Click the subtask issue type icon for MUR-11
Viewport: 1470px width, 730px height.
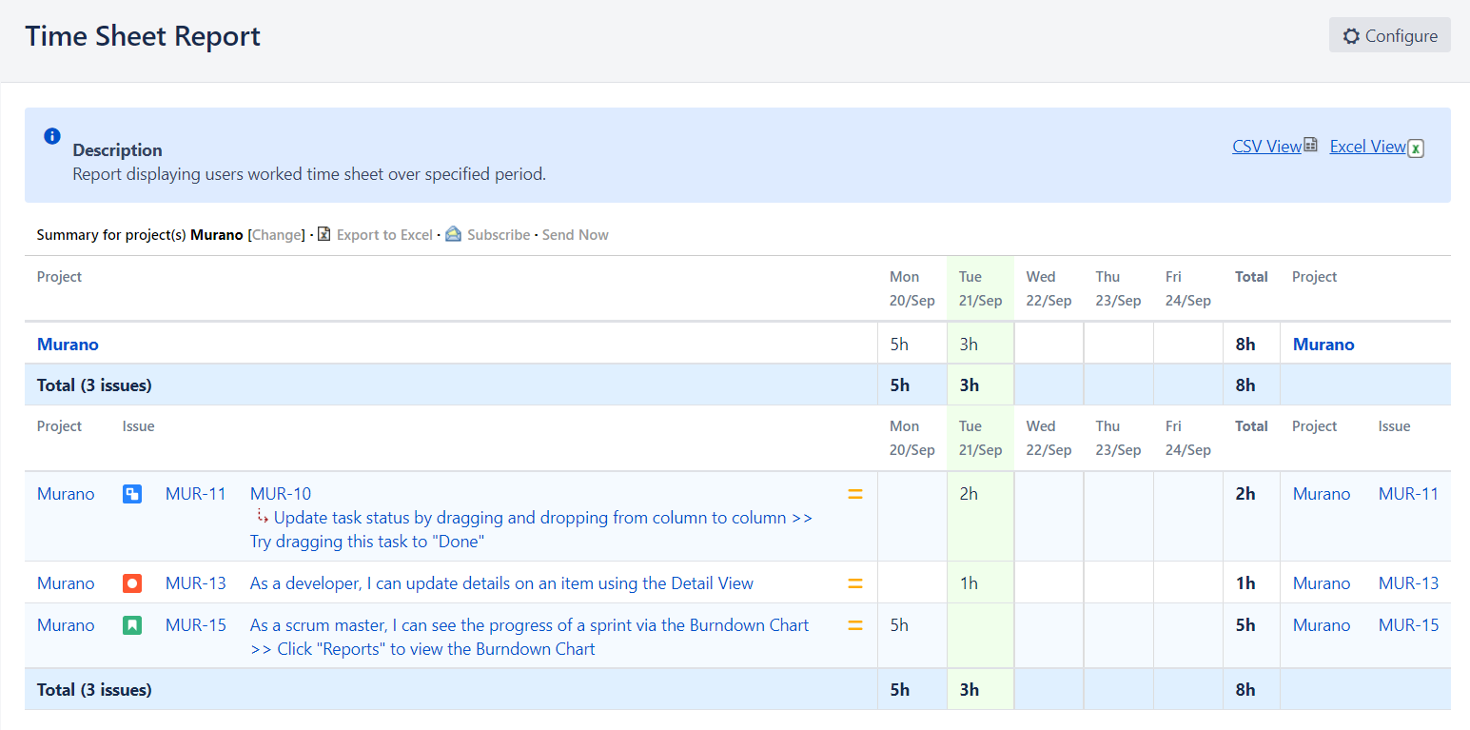tap(132, 494)
